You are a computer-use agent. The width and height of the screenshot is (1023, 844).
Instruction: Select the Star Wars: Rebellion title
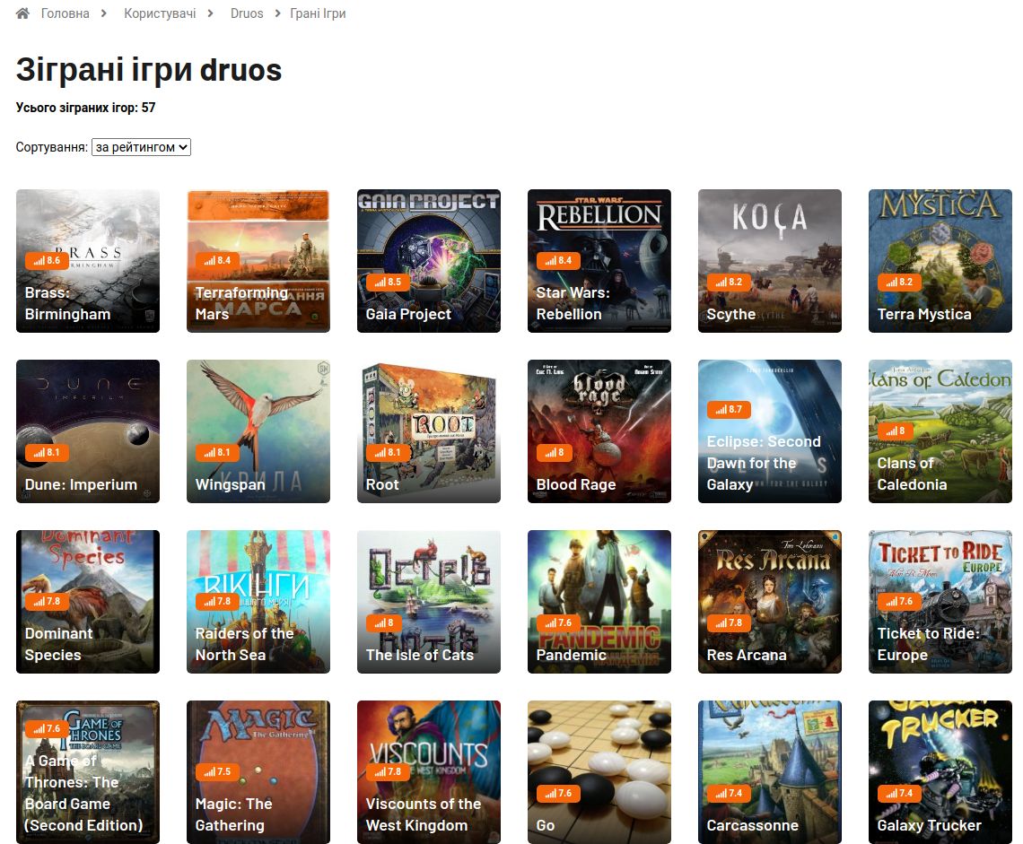573,303
